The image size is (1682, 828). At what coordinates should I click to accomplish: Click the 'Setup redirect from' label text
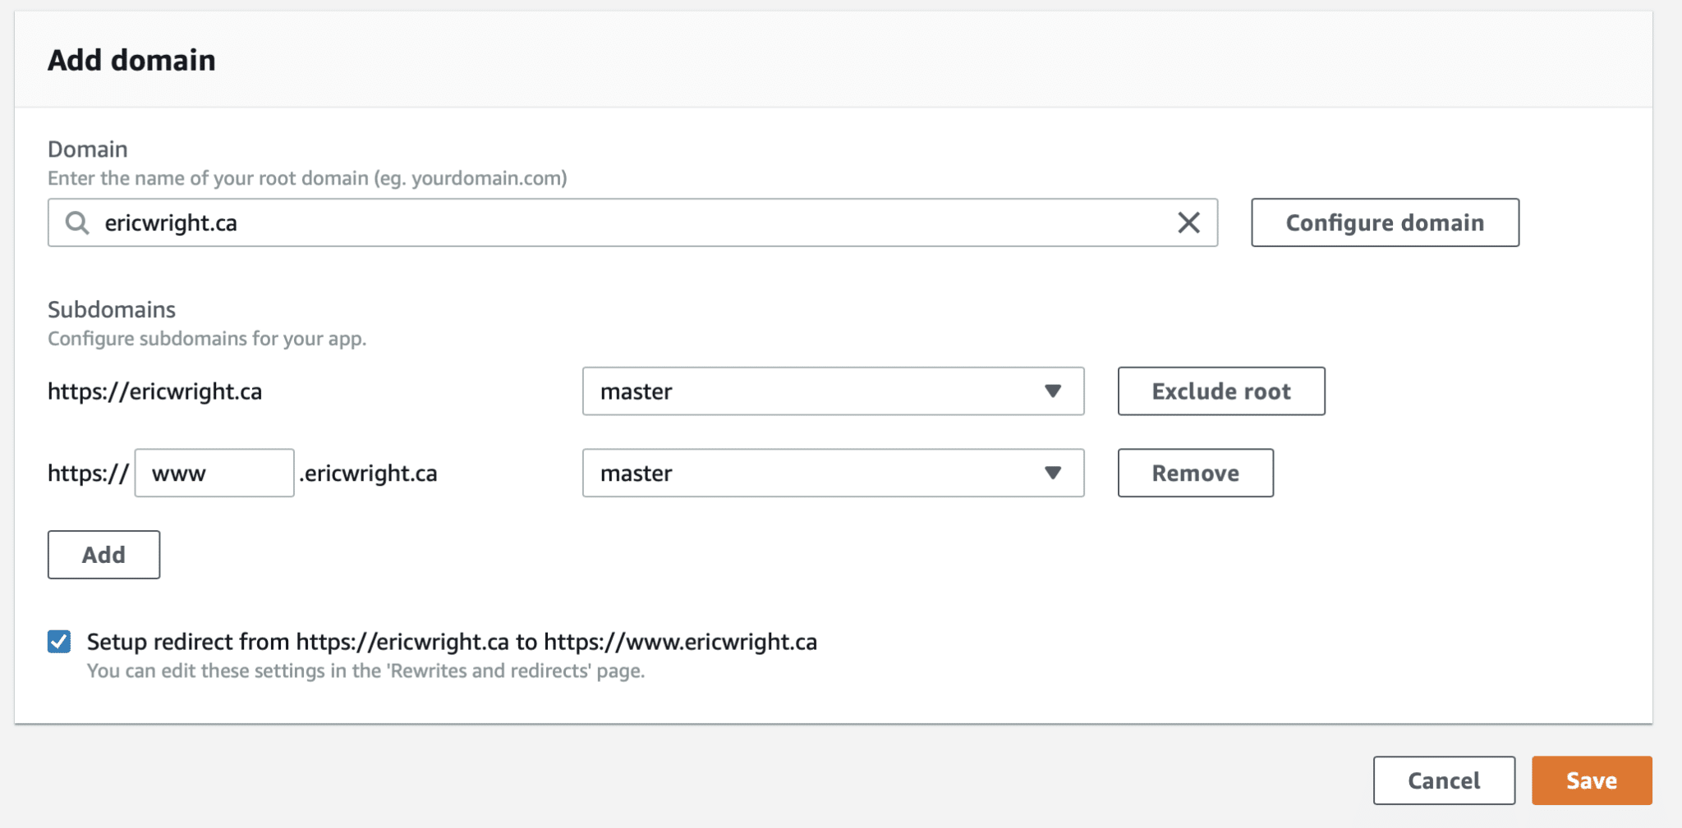pyautogui.click(x=452, y=642)
